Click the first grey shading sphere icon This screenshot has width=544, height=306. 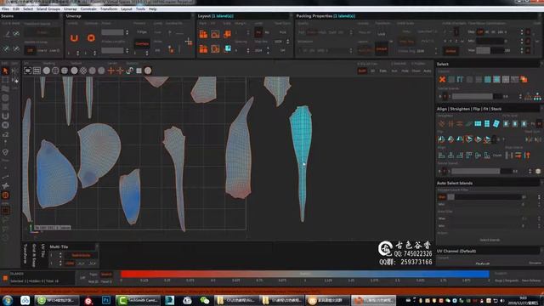pos(46,71)
